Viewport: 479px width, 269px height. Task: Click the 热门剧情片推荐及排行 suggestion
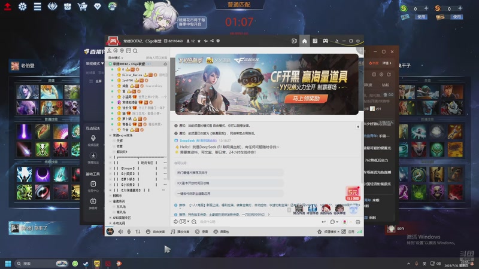(x=229, y=173)
